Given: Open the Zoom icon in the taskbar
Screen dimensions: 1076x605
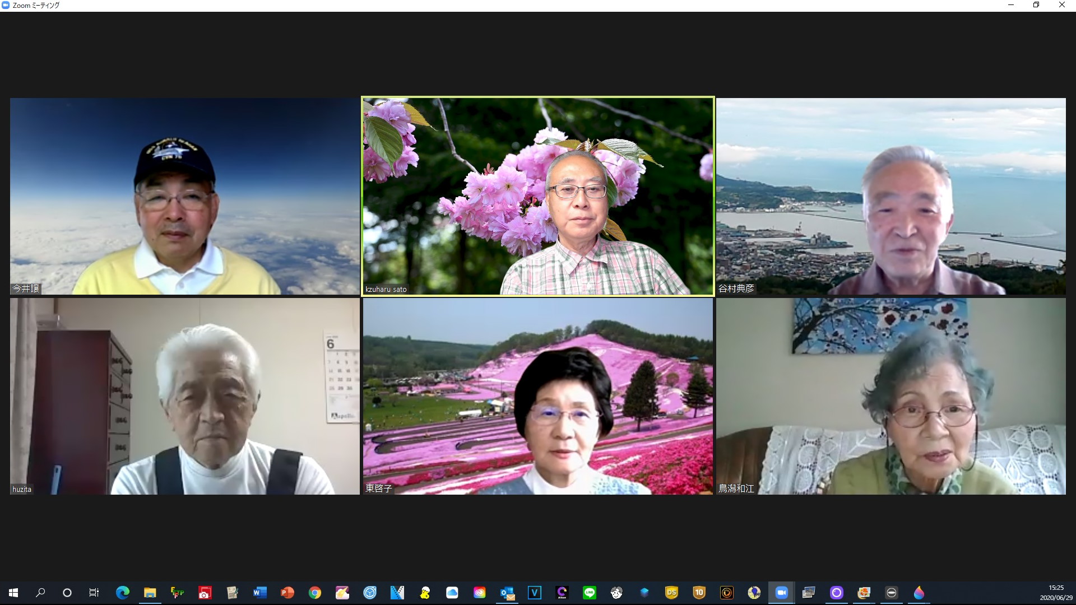Looking at the screenshot, I should pos(781,592).
